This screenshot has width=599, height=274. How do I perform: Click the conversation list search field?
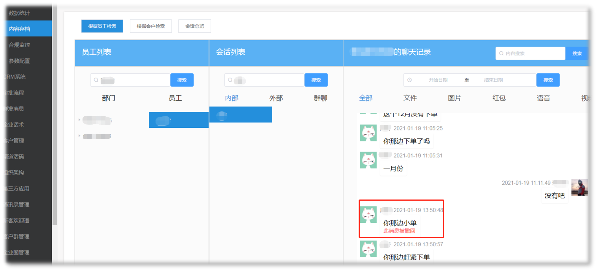pyautogui.click(x=264, y=80)
